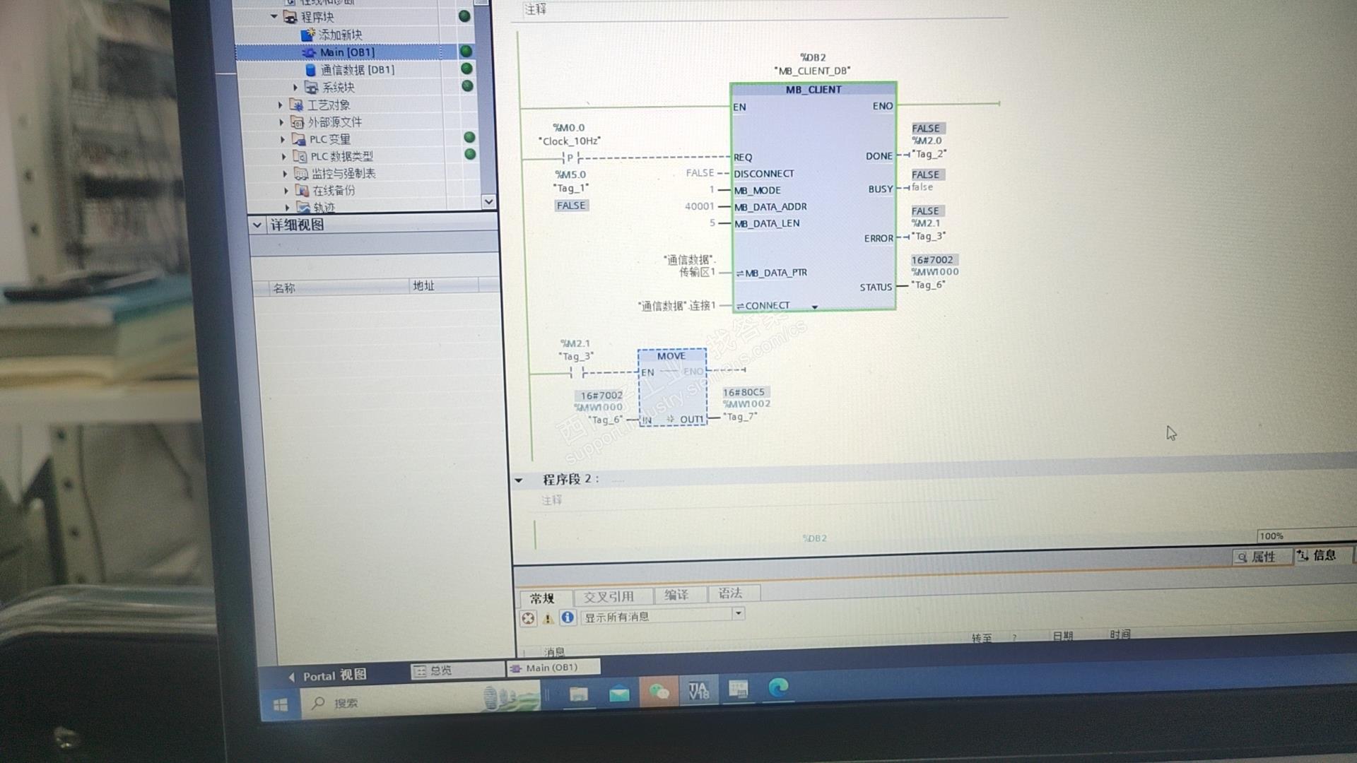
Task: Collapse the 详细视图 detail view panel
Action: click(257, 225)
